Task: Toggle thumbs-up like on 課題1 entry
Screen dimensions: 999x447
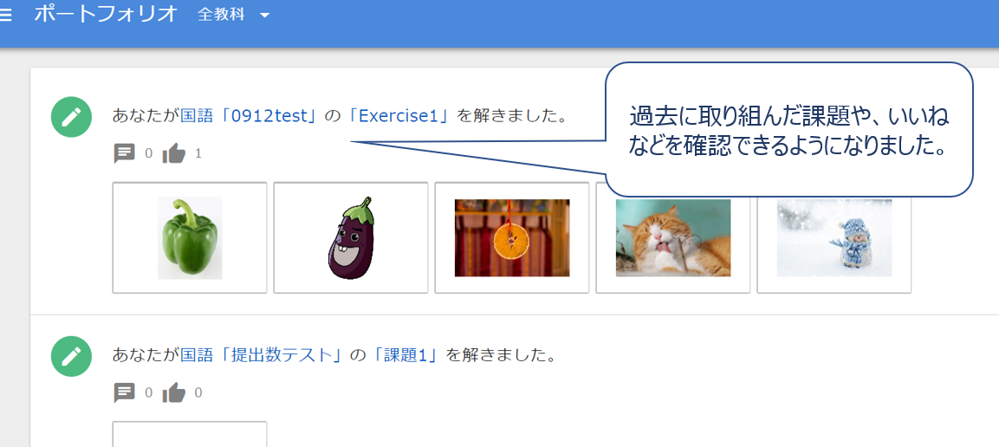Action: click(173, 393)
